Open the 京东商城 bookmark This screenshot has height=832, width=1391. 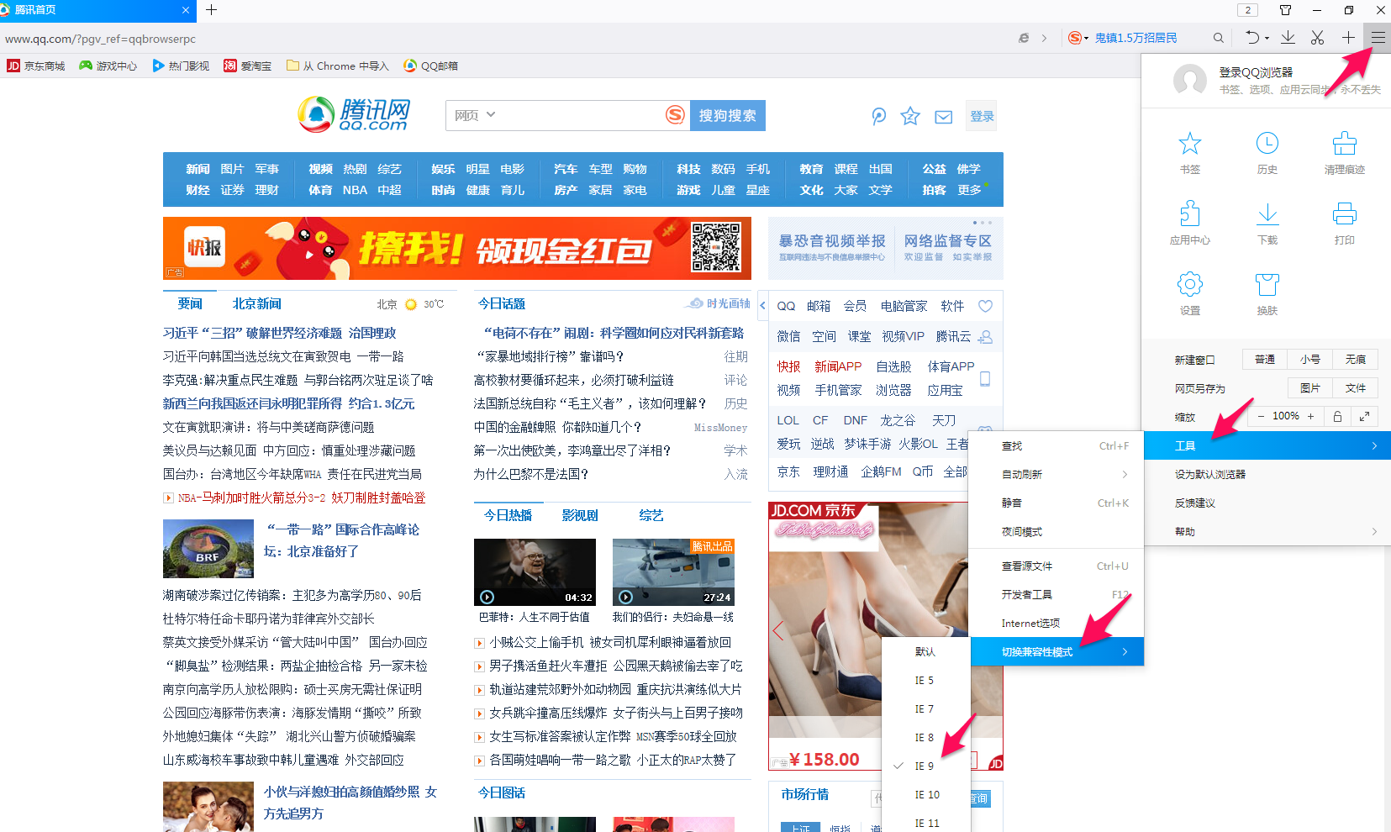pyautogui.click(x=36, y=66)
